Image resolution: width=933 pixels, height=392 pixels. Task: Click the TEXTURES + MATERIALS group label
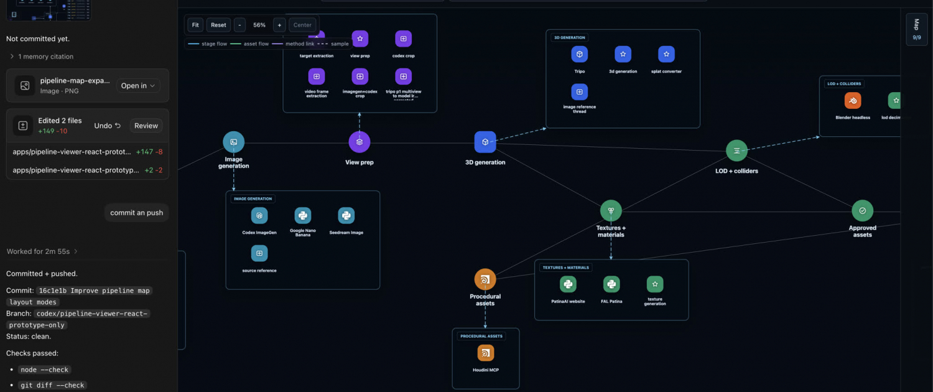pos(566,268)
